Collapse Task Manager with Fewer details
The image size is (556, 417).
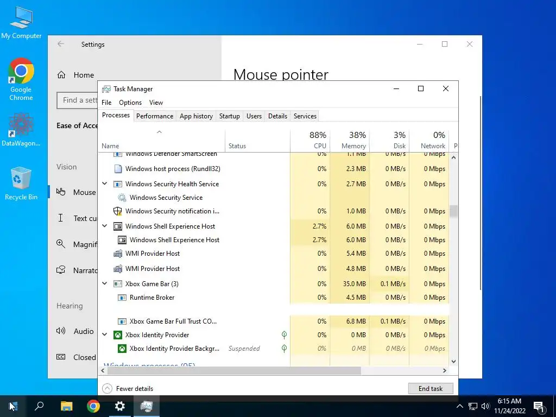click(128, 389)
